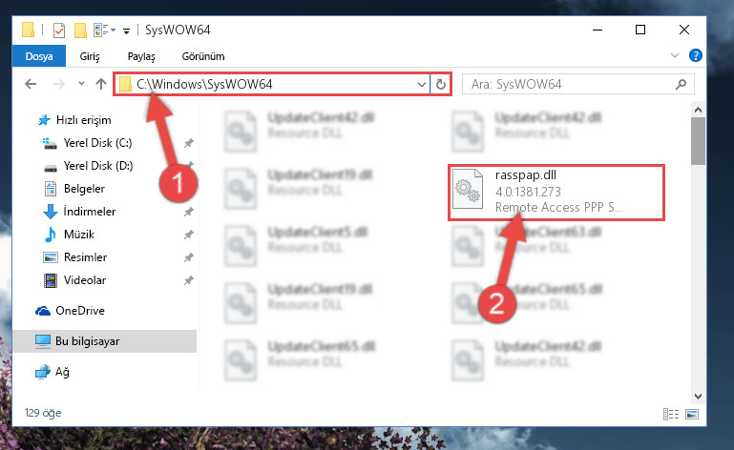Click the Properties icon in quick access toolbar
The image size is (734, 450).
pyautogui.click(x=59, y=31)
